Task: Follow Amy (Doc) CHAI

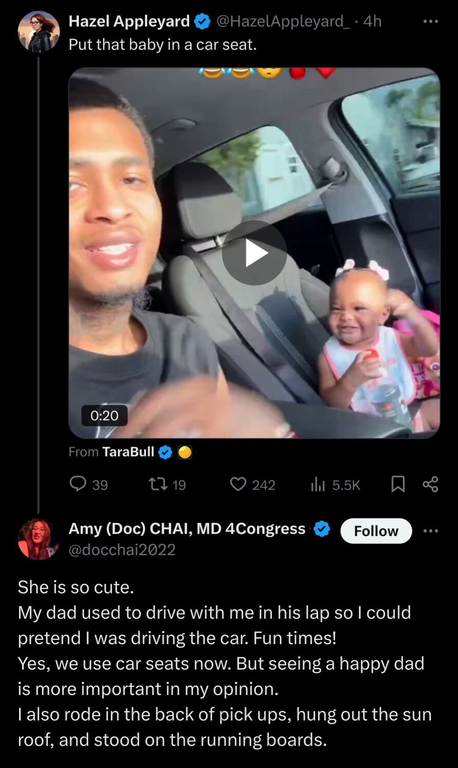Action: pyautogui.click(x=376, y=531)
